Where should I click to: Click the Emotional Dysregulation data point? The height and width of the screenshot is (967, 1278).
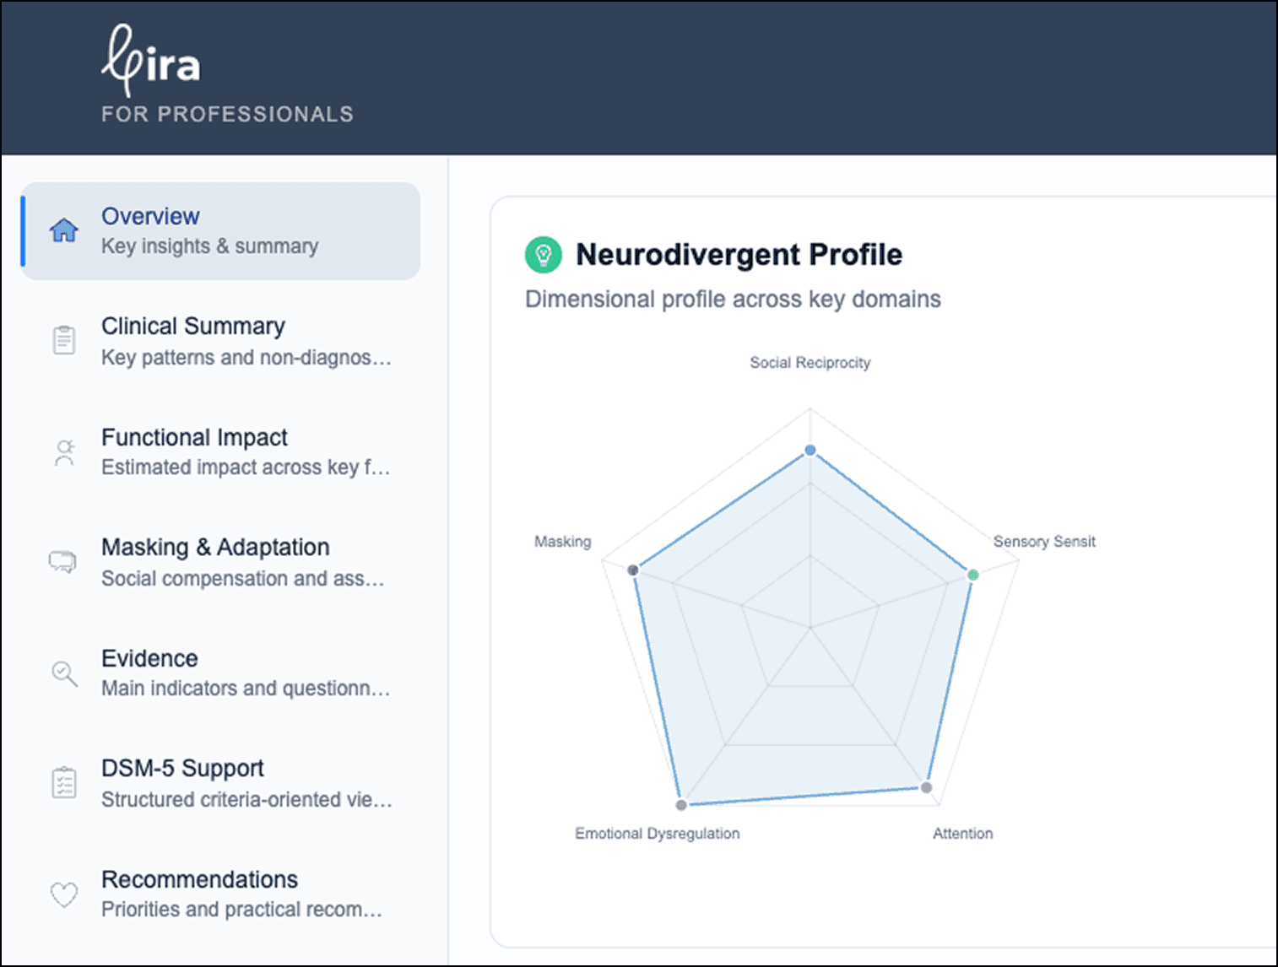coord(681,805)
